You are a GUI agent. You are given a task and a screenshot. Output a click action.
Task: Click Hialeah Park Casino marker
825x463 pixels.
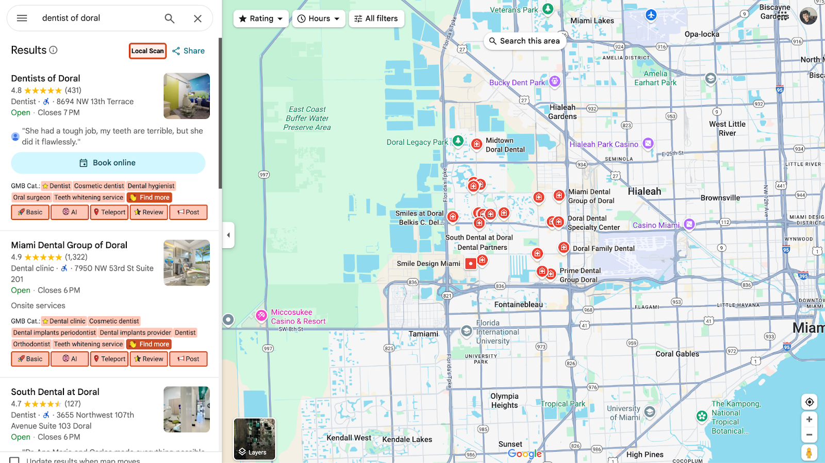point(649,143)
